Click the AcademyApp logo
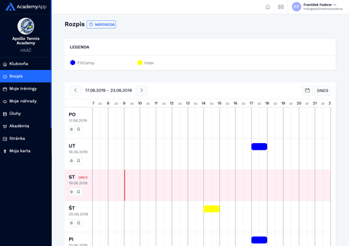The width and height of the screenshot is (349, 246). click(26, 7)
